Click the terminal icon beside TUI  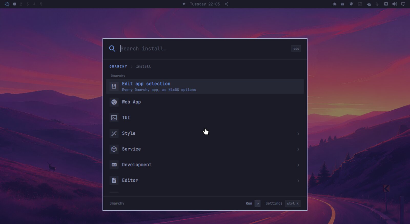coord(114,118)
